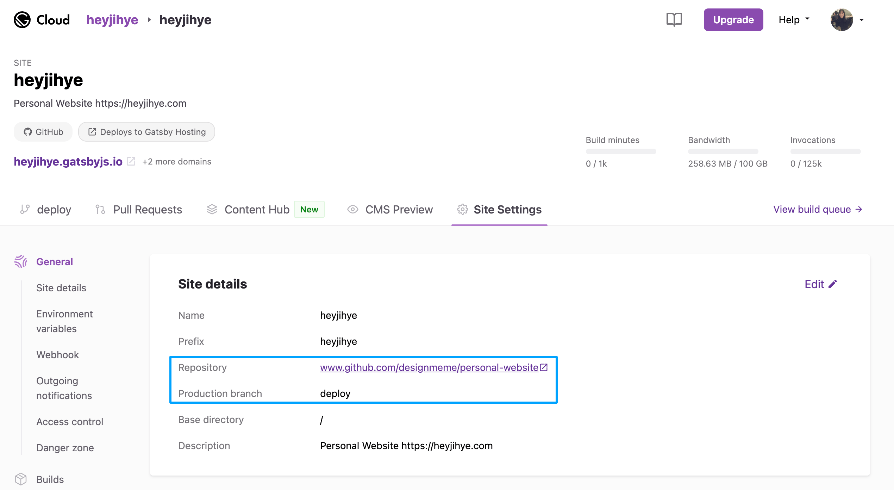Go to Site details in sidebar
This screenshot has height=490, width=894.
(x=61, y=288)
